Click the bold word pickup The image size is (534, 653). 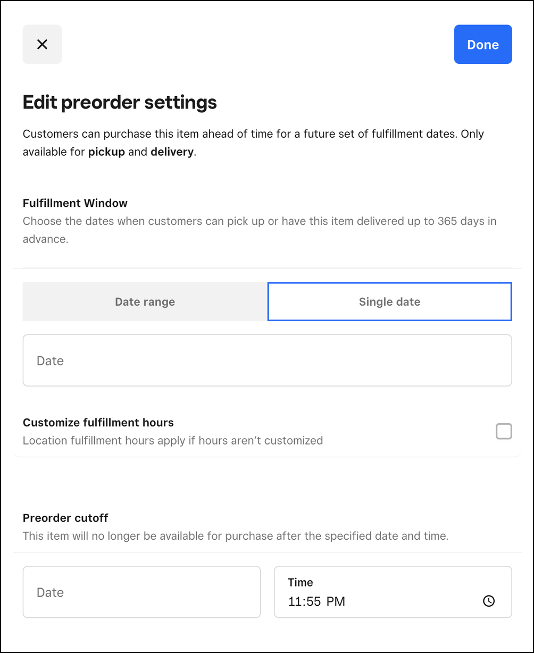click(x=106, y=152)
